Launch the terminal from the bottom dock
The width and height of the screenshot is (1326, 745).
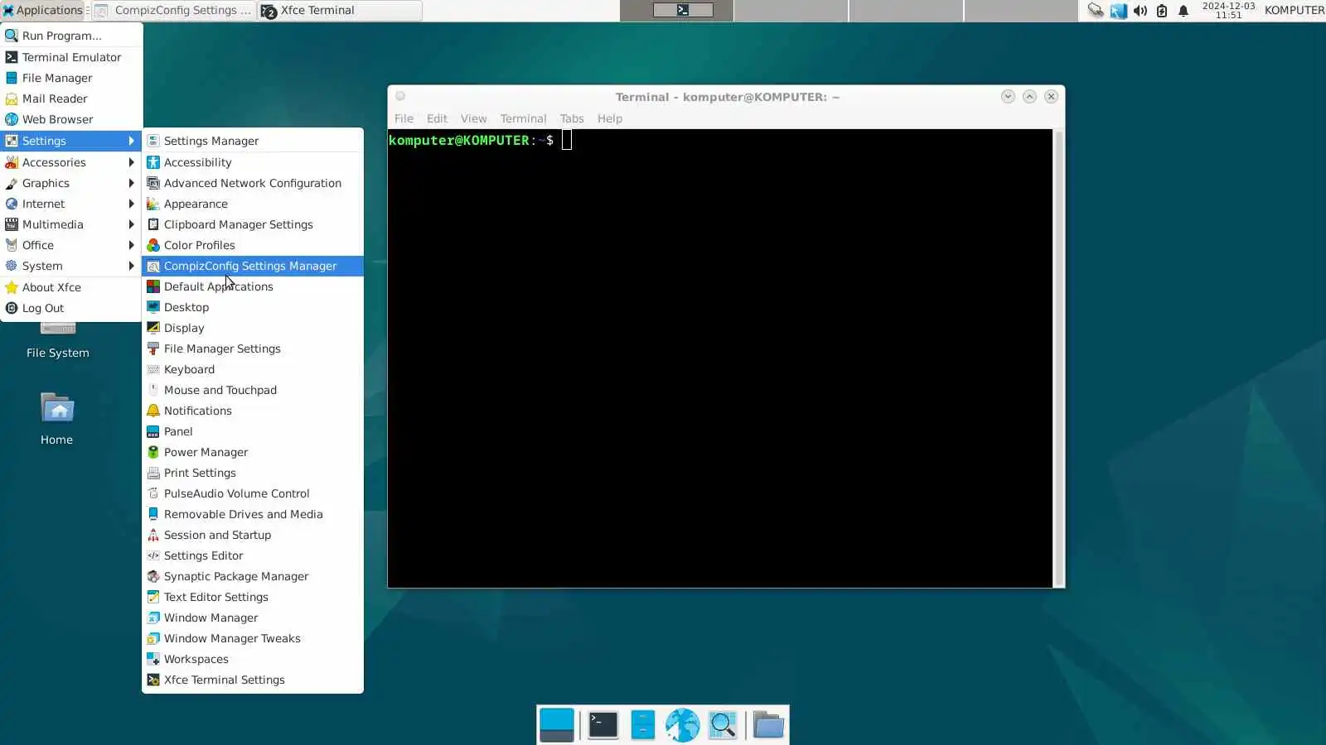(x=603, y=724)
